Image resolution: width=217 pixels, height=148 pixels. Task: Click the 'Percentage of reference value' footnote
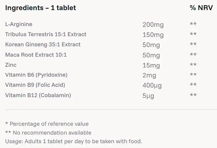[47, 124]
